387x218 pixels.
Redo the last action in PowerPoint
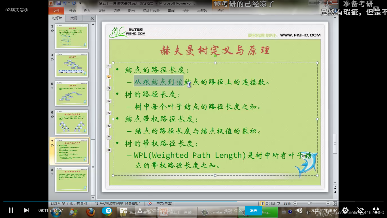click(74, 3)
